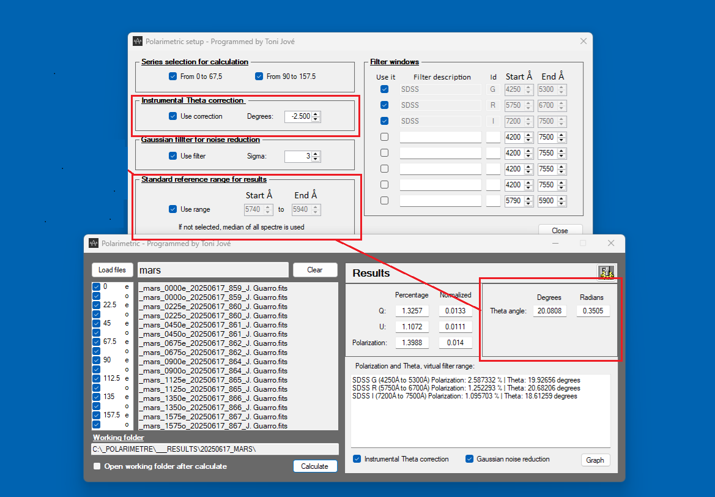Uncheck the 67.5 e file checkbox
Viewport: 715px width, 497px height.
point(96,342)
